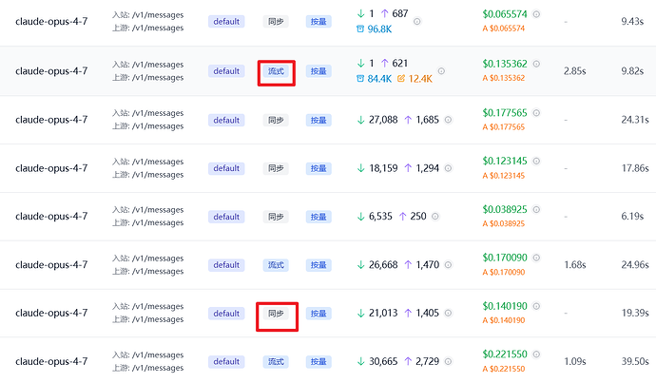This screenshot has width=656, height=383.
Task: Click claude-opus-4-7 in the $0.170090 row
Action: click(x=51, y=265)
